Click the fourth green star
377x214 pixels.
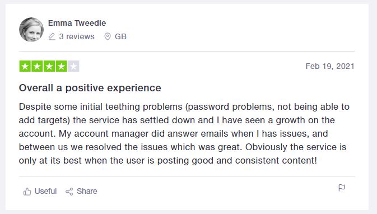[x=62, y=66]
